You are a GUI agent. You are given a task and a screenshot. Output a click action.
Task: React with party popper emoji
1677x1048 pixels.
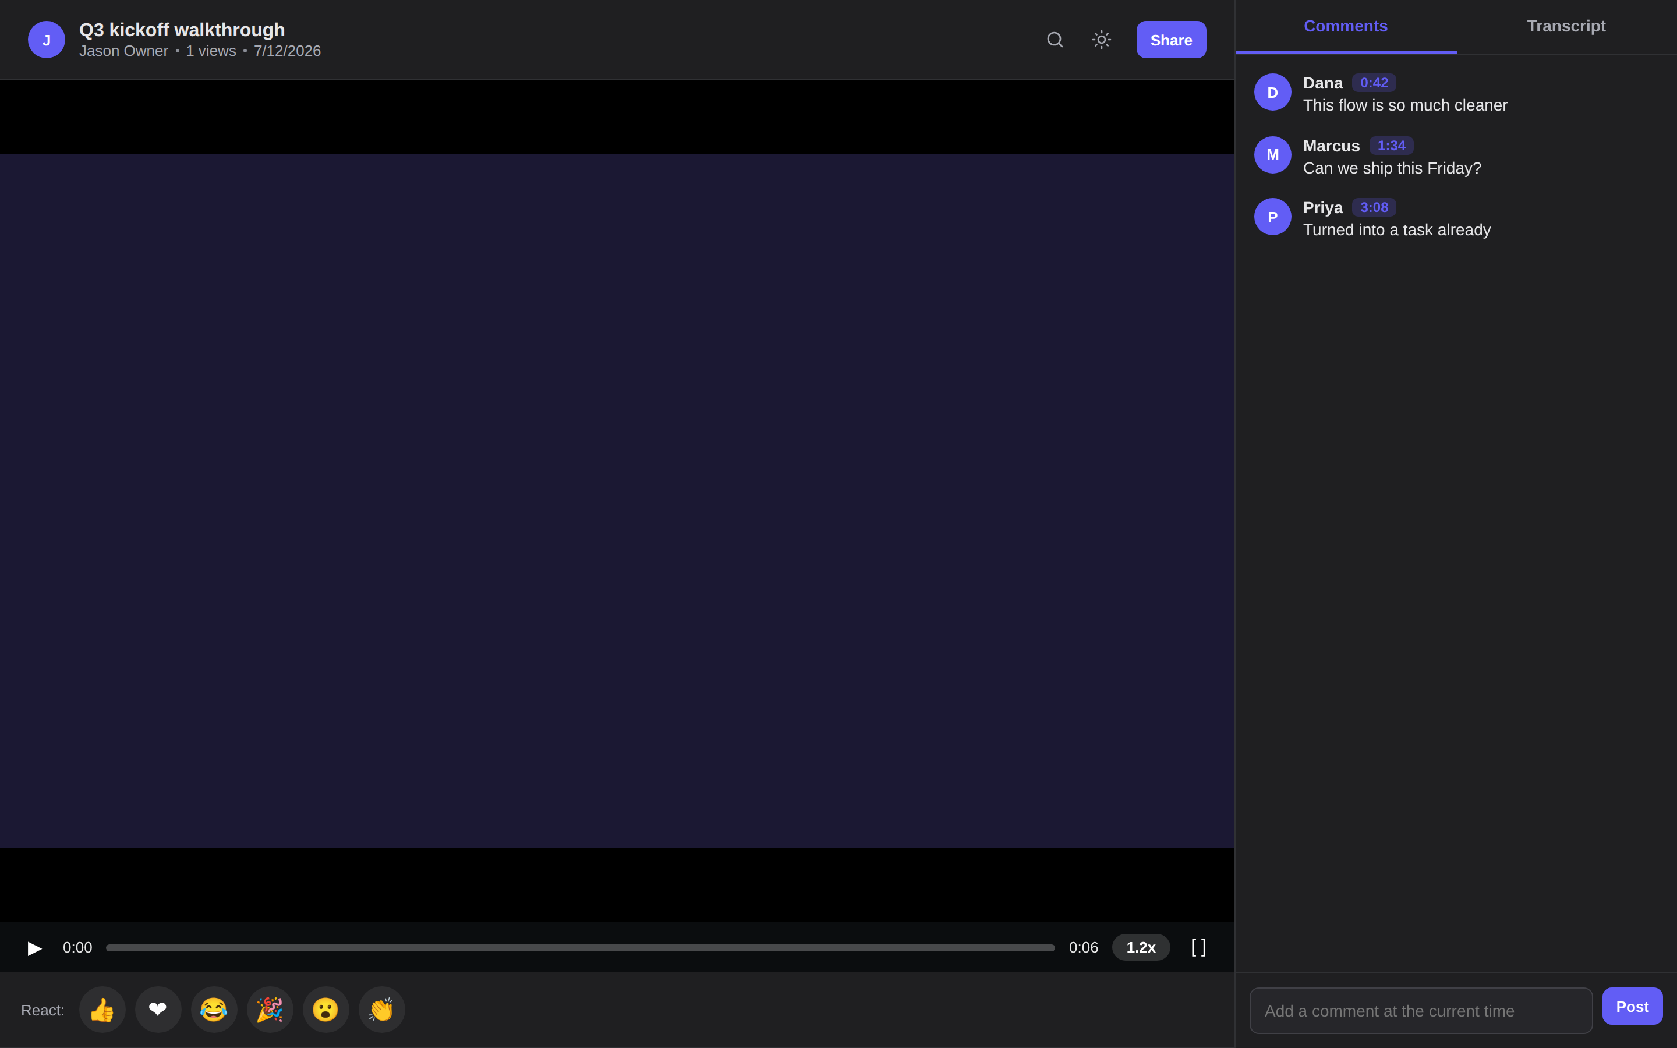[270, 1010]
